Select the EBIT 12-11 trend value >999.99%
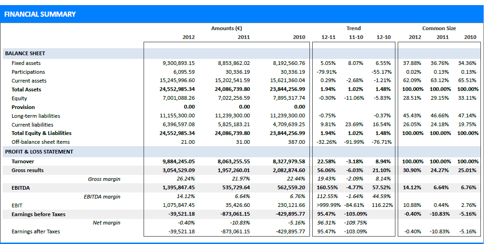Screen dimensions: 486x244 coord(329,205)
